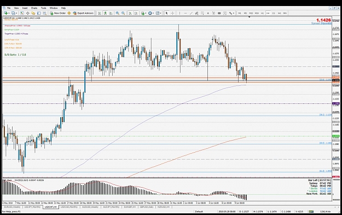Click the Zoom Out magnifier

tap(123, 13)
